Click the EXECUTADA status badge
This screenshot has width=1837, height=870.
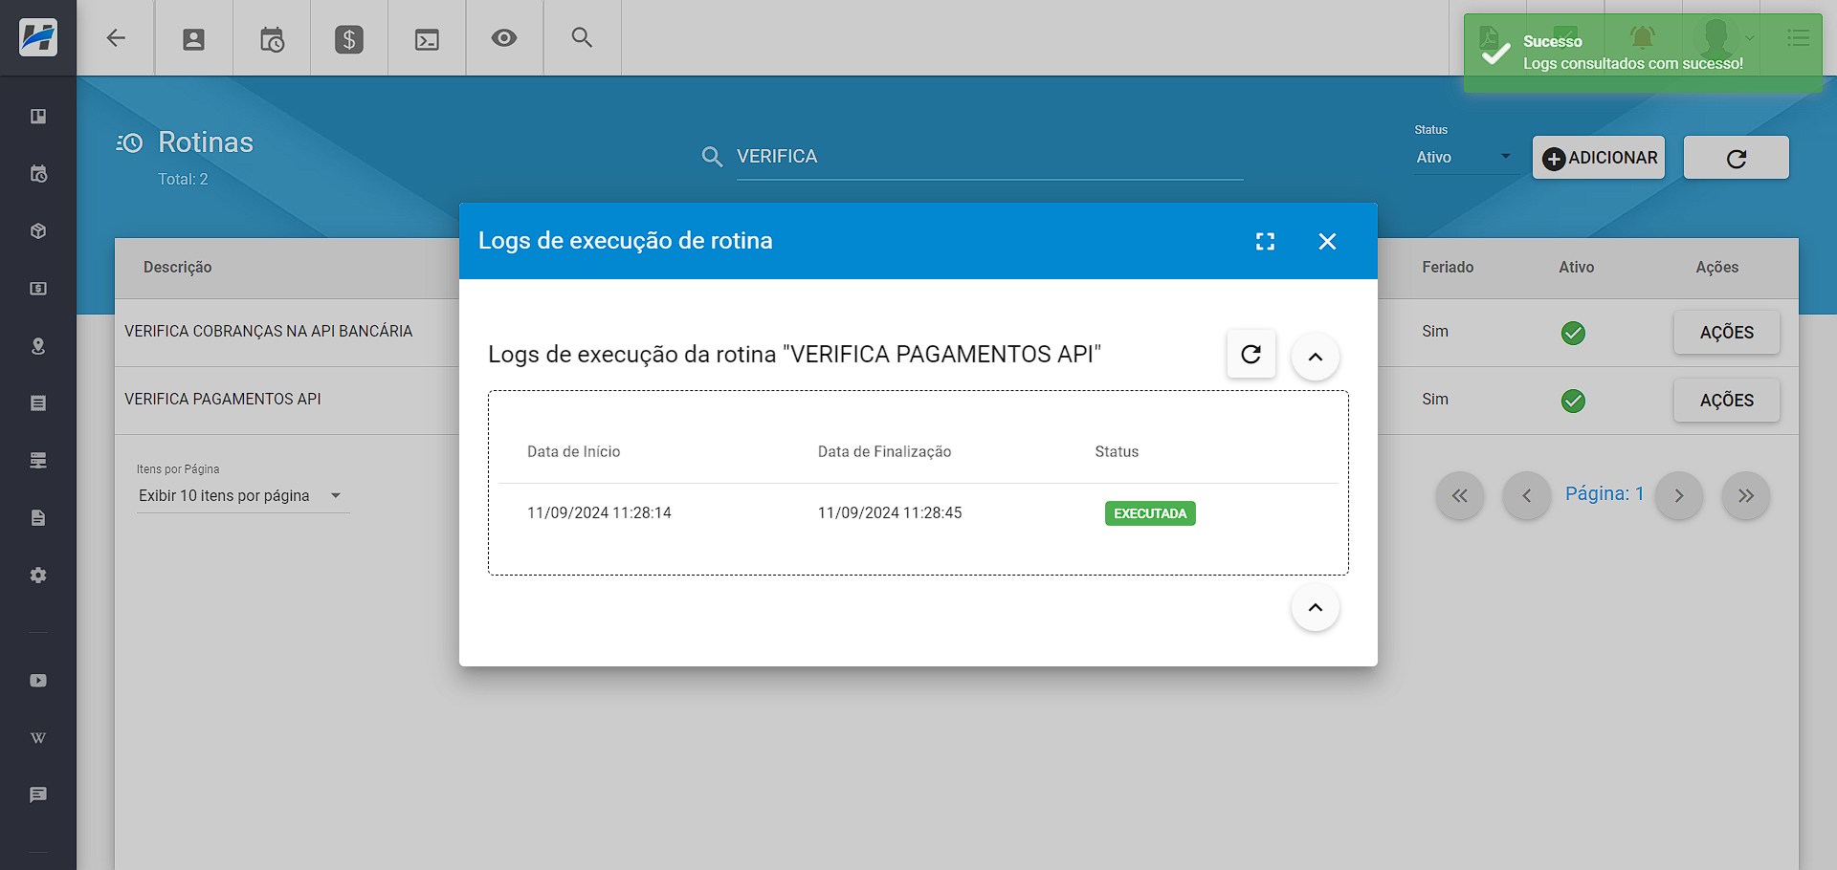(1150, 513)
